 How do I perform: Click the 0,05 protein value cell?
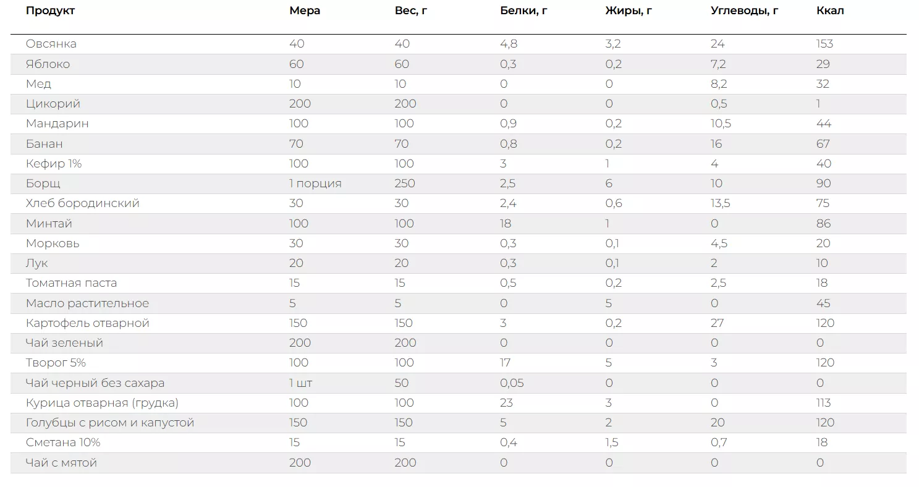[512, 383]
